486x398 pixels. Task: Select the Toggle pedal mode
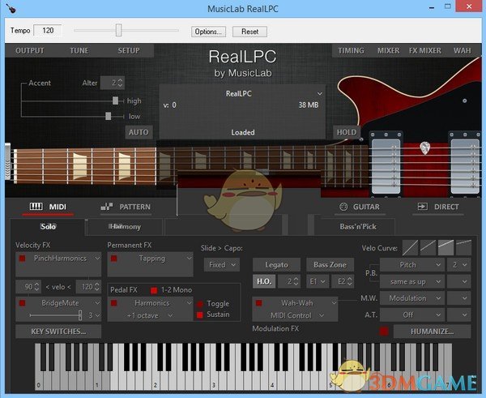[200, 304]
